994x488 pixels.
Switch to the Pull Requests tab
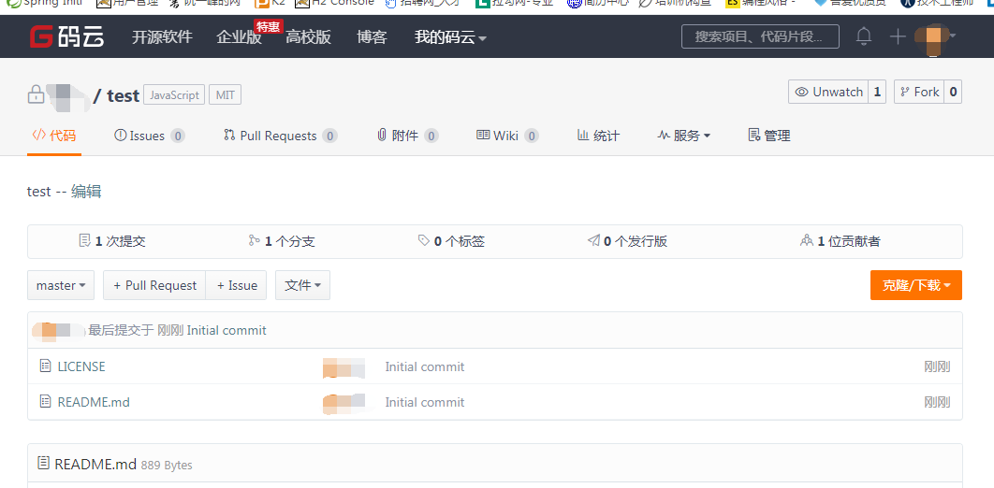[x=279, y=136]
